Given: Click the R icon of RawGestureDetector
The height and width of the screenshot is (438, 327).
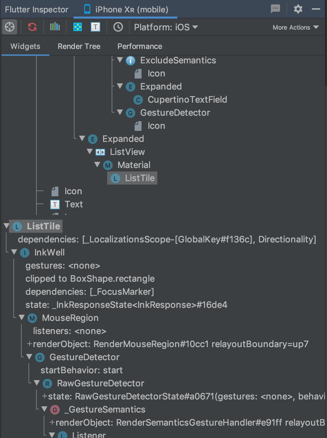Looking at the screenshot, I should [x=47, y=384].
